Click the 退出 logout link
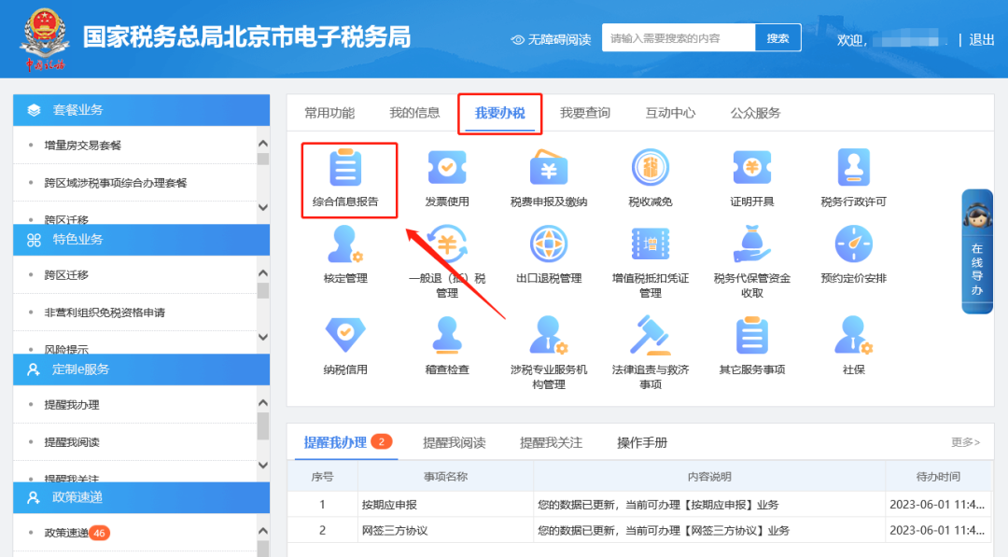 pyautogui.click(x=982, y=40)
